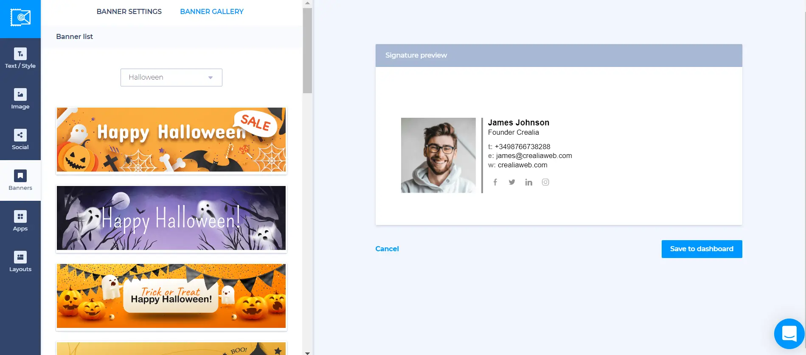
Task: Click phone number +3498766738288
Action: (522, 147)
